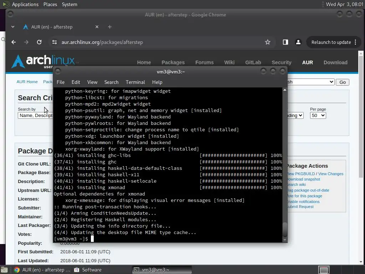Click the Arch Linux logo
The height and width of the screenshot is (274, 365).
point(43,61)
